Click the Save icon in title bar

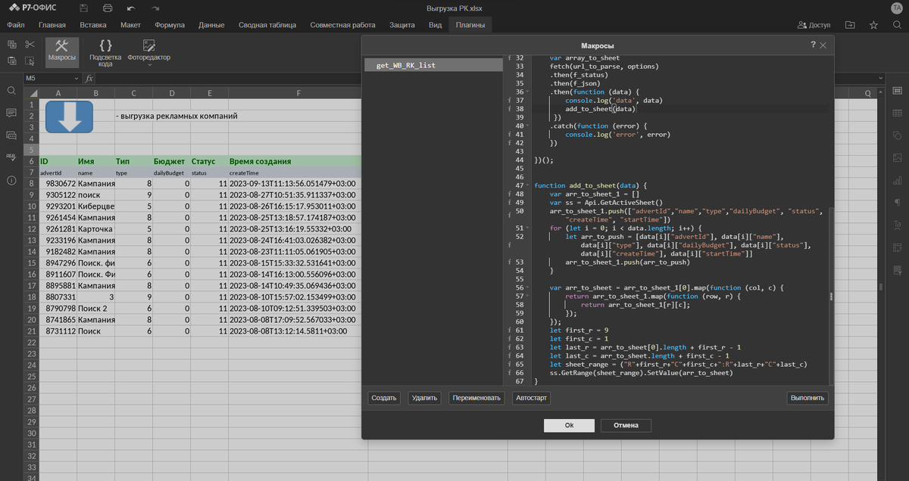tap(83, 8)
